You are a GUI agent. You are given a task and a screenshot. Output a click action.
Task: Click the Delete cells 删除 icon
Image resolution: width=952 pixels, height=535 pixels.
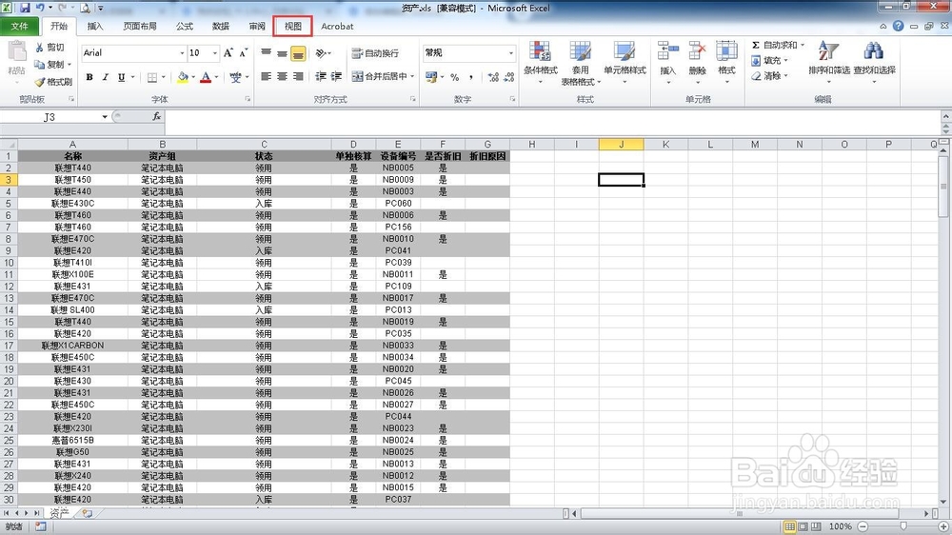[698, 63]
